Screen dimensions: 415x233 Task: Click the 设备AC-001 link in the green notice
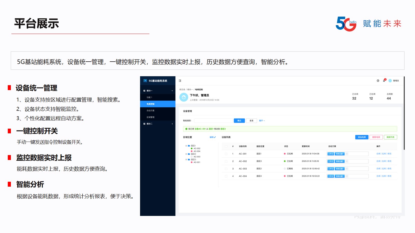click(x=200, y=129)
